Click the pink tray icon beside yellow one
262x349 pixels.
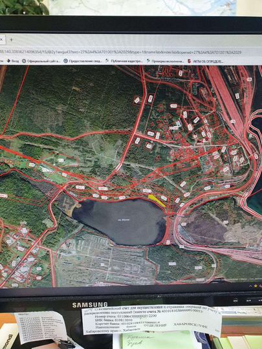[x=261, y=286]
